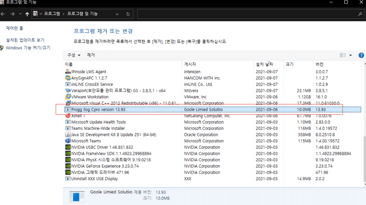The height and width of the screenshot is (205, 366).
Task: Select the Java SE Development Kit icon
Action: pos(68,134)
